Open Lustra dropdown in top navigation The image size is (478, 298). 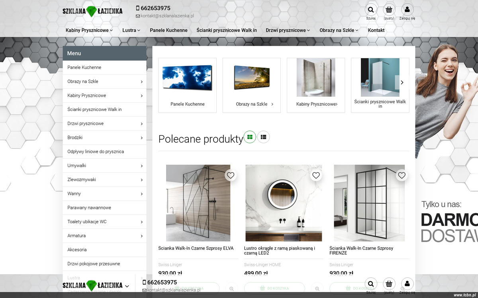pyautogui.click(x=131, y=30)
